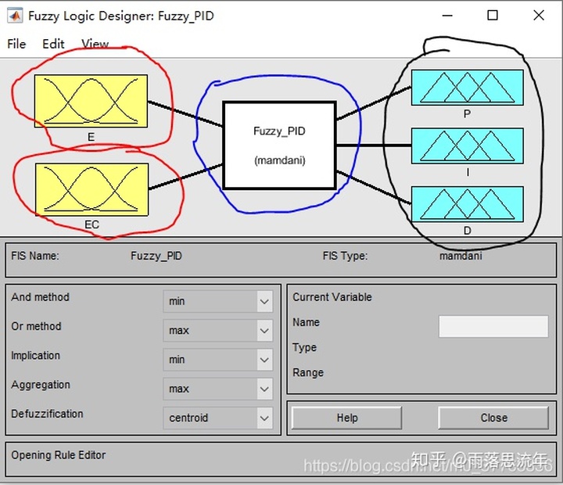The height and width of the screenshot is (485, 563).
Task: Open the Implication dropdown
Action: 217,360
